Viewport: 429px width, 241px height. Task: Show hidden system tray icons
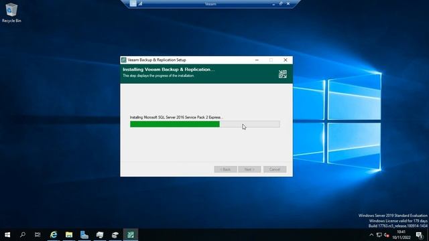371,235
